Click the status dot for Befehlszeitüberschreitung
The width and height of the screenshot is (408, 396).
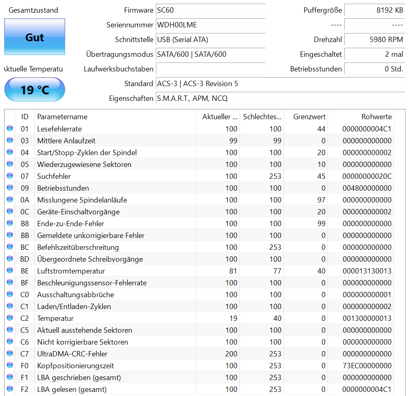(x=10, y=247)
